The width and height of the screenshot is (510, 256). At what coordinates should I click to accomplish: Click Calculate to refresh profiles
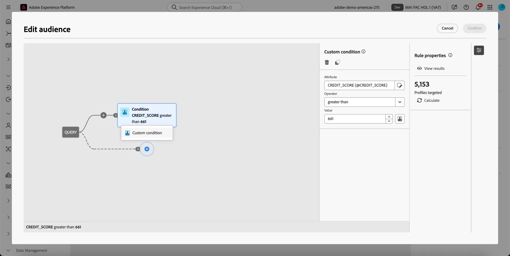[428, 101]
